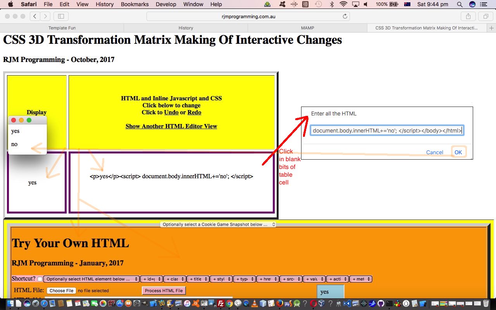Open the '+ class' attribute dropdown
The height and width of the screenshot is (310, 496).
point(175,279)
